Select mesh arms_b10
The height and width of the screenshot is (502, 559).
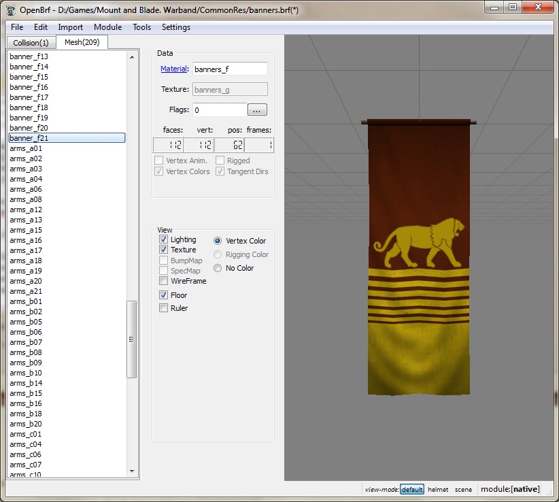pyautogui.click(x=67, y=373)
